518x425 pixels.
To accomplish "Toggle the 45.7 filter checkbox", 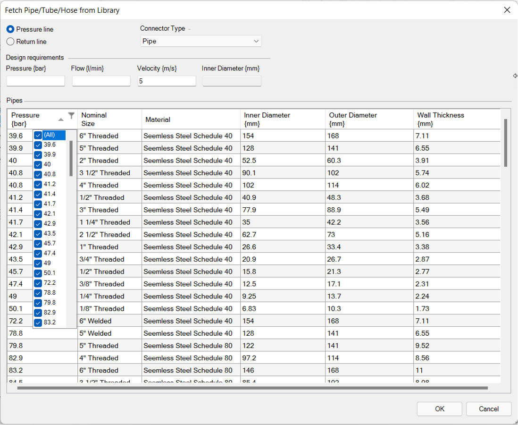I will [38, 244].
